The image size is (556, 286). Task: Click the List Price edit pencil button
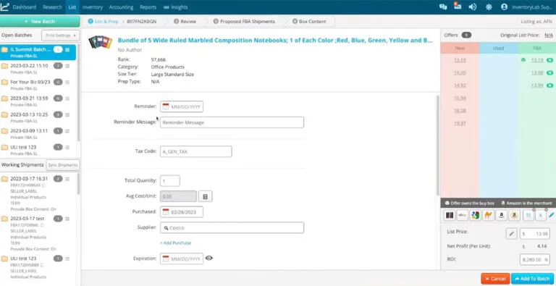click(x=511, y=234)
